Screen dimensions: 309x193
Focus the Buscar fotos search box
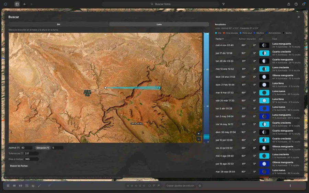point(160,4)
